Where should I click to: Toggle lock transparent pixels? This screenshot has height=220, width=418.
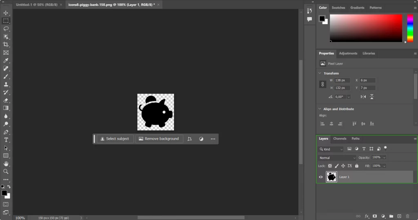coord(330,166)
